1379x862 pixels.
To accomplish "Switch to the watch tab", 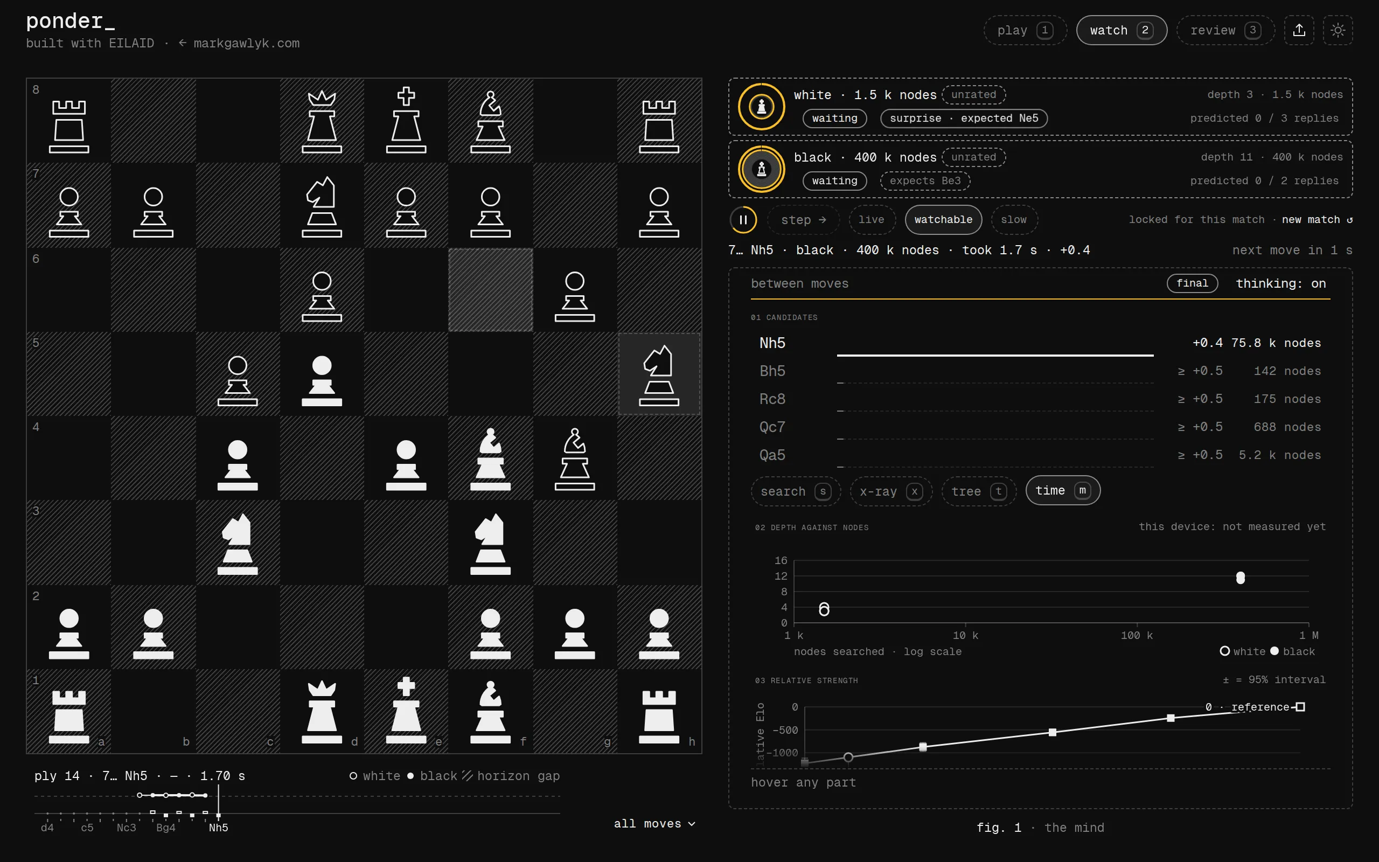I will [1122, 30].
